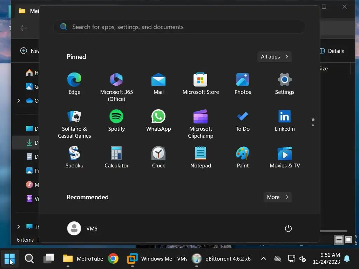Launch the Paint app
Viewport: 359px width, 269px height.
point(243,157)
